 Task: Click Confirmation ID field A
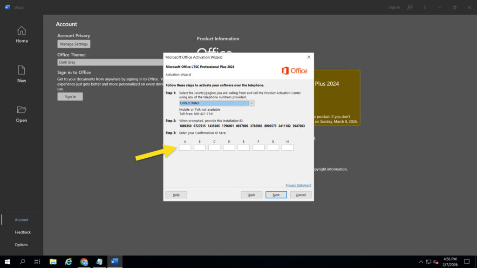coord(185,147)
